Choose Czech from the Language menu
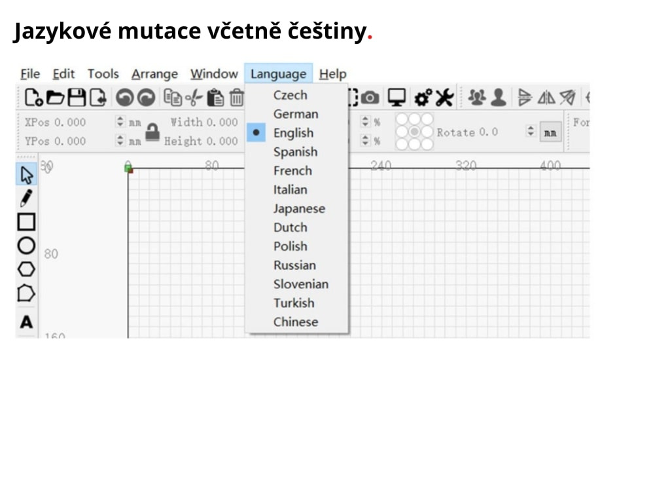 [x=297, y=95]
